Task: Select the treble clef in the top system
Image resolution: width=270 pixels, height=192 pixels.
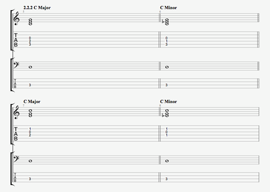Action: click(x=17, y=19)
